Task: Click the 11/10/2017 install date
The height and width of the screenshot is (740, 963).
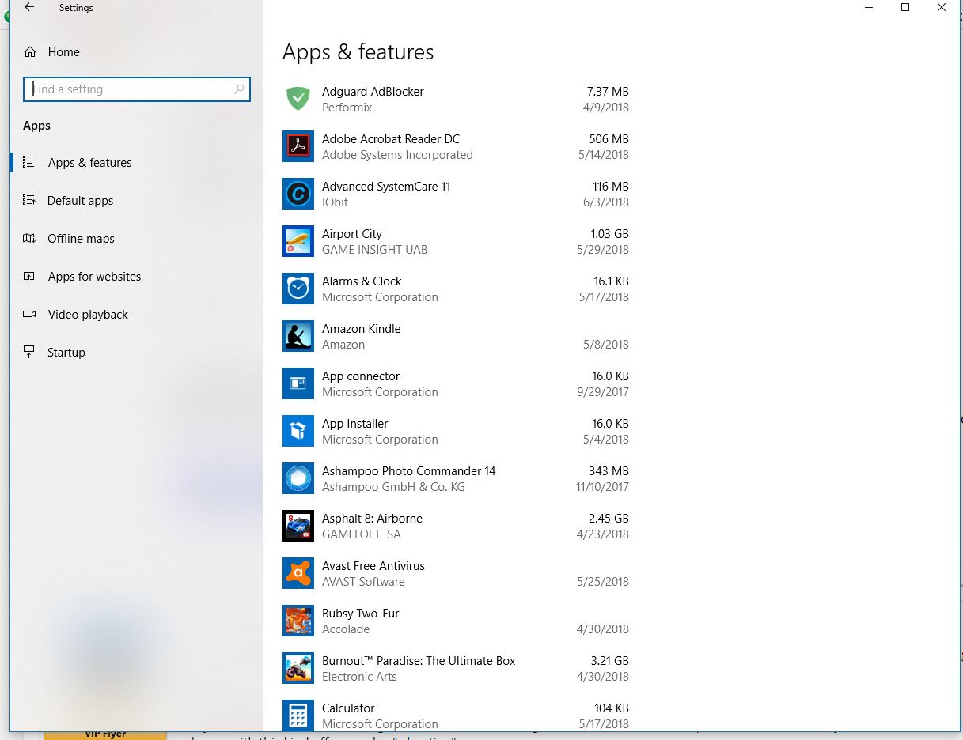Action: click(x=602, y=487)
